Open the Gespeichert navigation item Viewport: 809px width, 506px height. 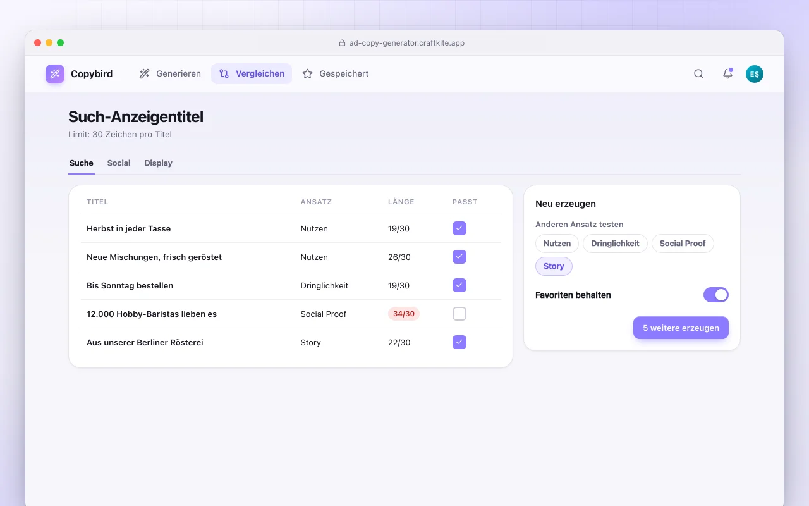pos(336,74)
